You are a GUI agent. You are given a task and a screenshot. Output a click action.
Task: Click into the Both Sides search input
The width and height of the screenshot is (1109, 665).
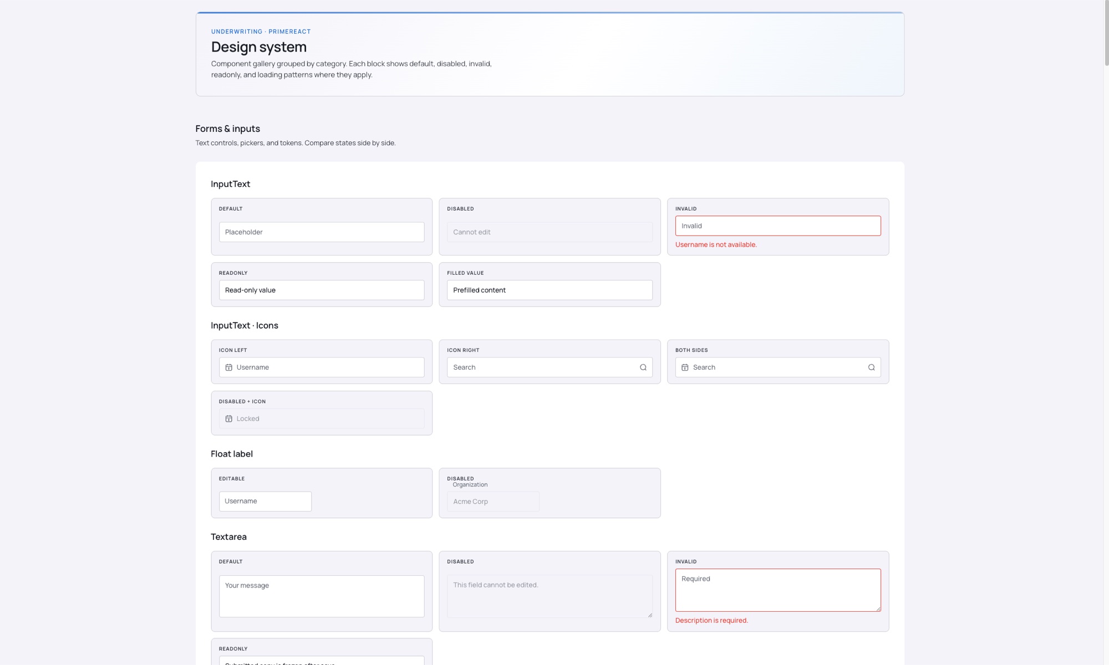click(x=778, y=367)
